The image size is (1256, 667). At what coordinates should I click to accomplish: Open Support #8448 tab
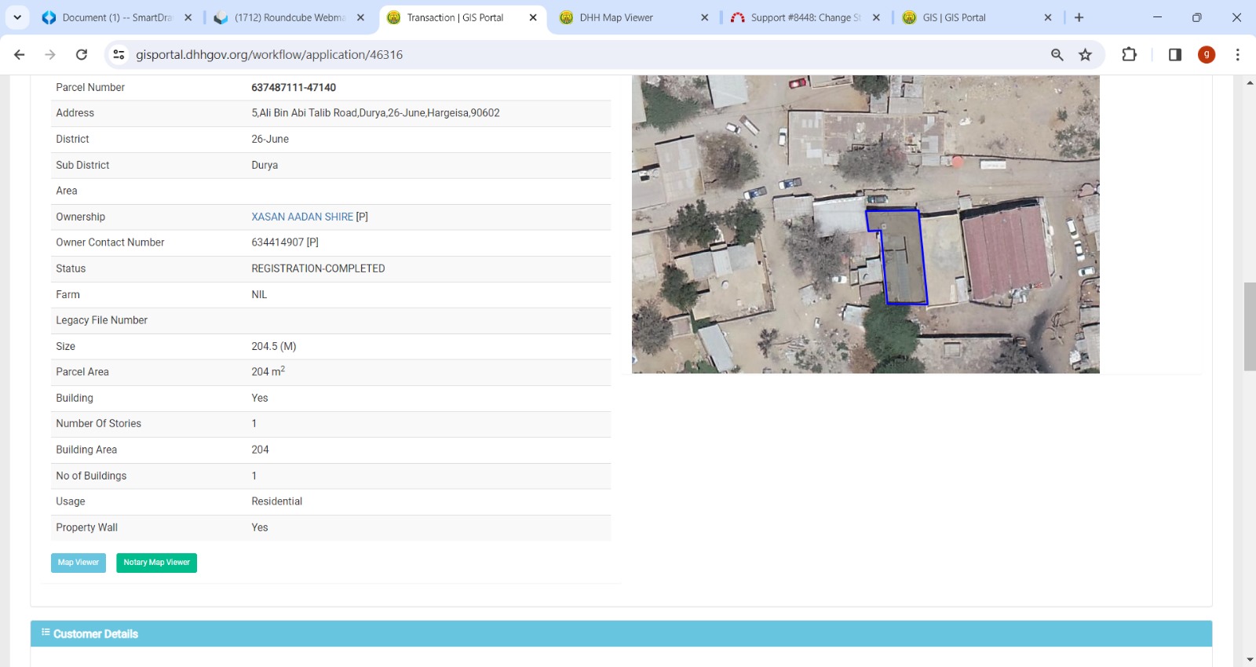[806, 17]
